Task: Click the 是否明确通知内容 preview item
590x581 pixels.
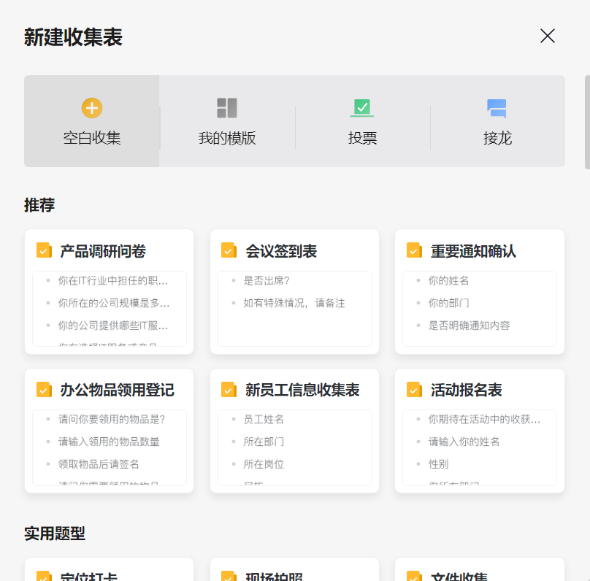Action: pyautogui.click(x=469, y=326)
